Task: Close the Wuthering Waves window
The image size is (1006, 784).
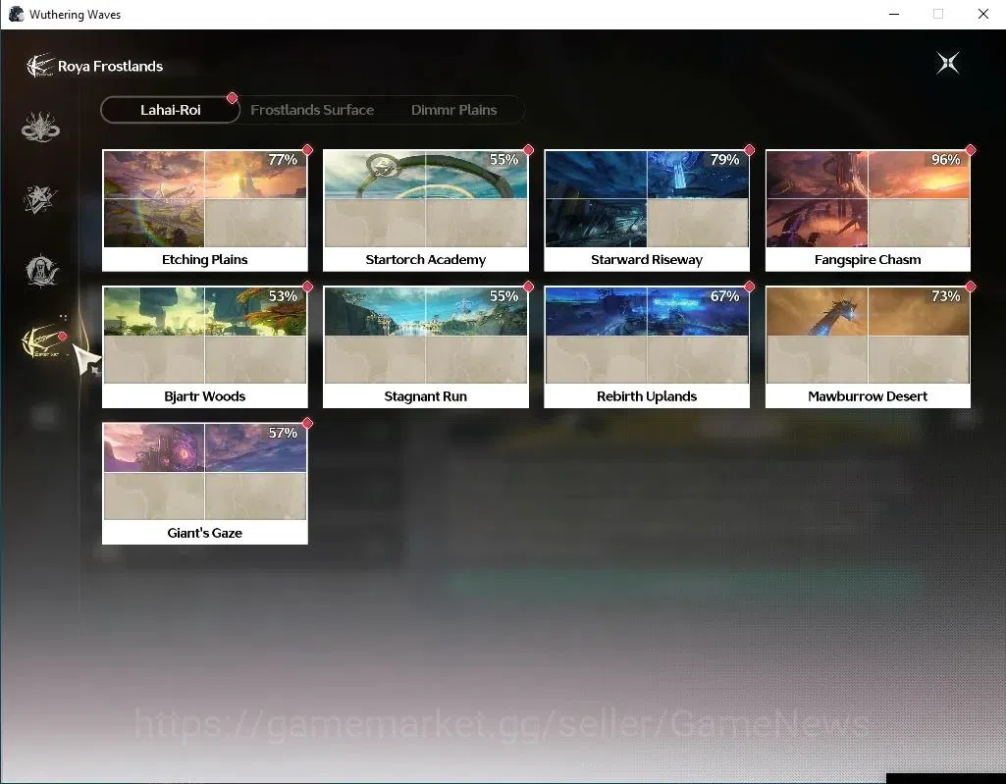Action: click(x=982, y=14)
